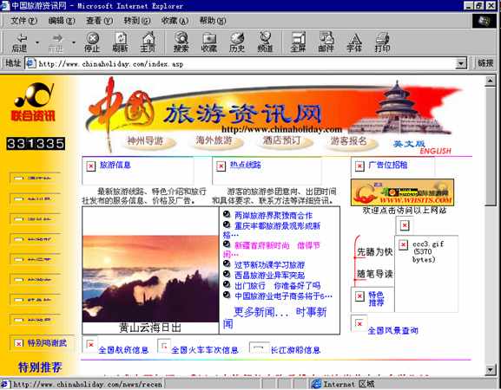
Task: Print page with the 打印 icon
Action: (x=382, y=42)
